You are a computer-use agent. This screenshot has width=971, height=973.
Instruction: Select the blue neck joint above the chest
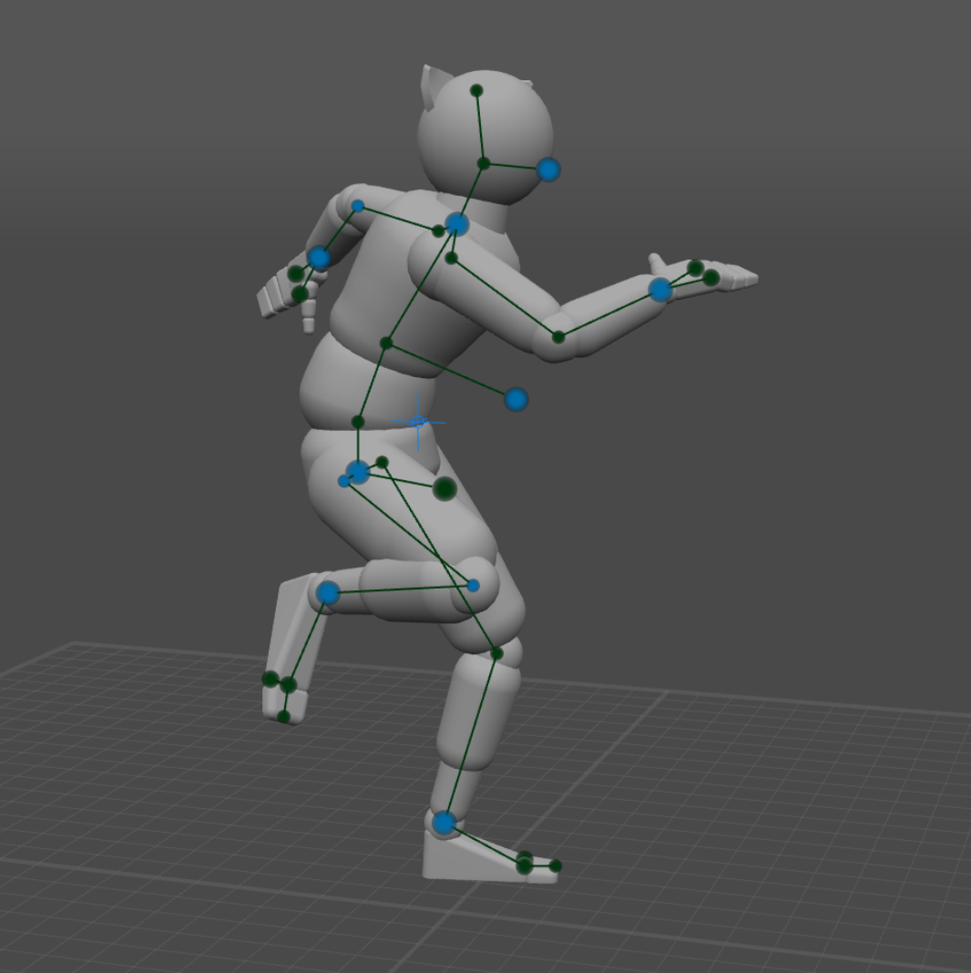456,223
